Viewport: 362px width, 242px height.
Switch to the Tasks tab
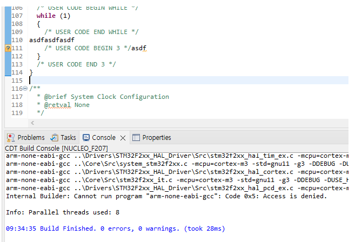(63, 138)
